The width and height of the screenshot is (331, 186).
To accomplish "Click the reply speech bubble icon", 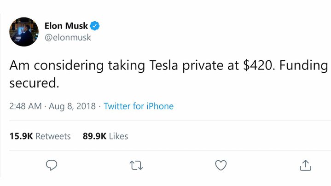I will pyautogui.click(x=52, y=165).
